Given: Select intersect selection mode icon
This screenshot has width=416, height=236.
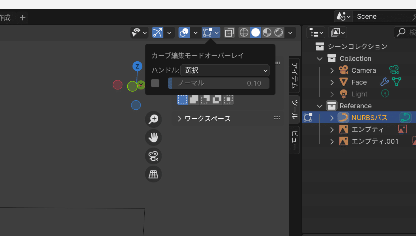Looking at the screenshot, I should tap(228, 99).
